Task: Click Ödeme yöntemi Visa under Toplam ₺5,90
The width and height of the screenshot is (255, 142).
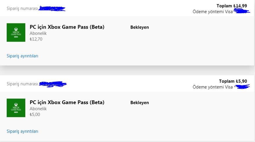Action: 213,87
